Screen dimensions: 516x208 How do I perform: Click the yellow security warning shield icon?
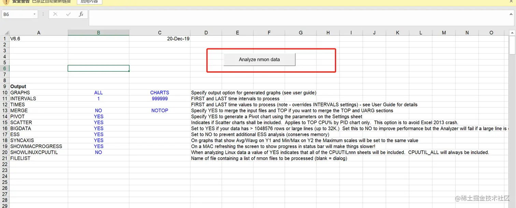tap(5, 2)
